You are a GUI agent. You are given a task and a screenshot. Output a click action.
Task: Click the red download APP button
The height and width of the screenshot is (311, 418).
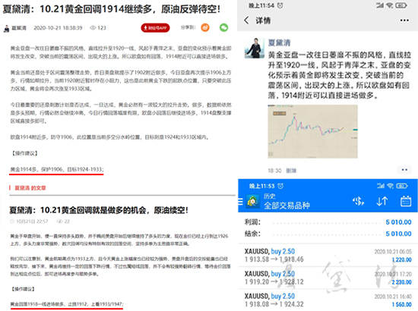point(155,27)
